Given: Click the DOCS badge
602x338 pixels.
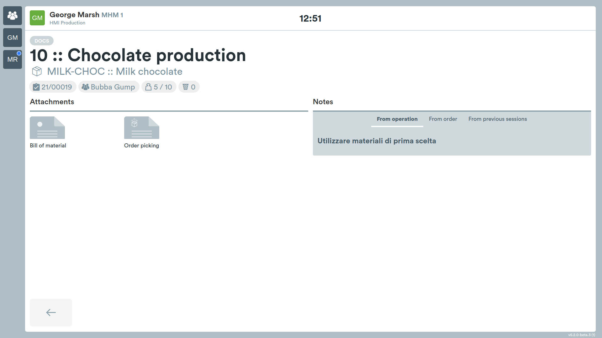Looking at the screenshot, I should [42, 41].
